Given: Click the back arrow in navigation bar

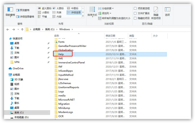Looking at the screenshot, I should (8, 29).
